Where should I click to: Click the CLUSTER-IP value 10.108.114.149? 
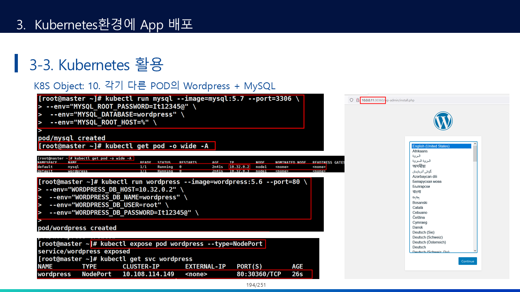click(148, 274)
